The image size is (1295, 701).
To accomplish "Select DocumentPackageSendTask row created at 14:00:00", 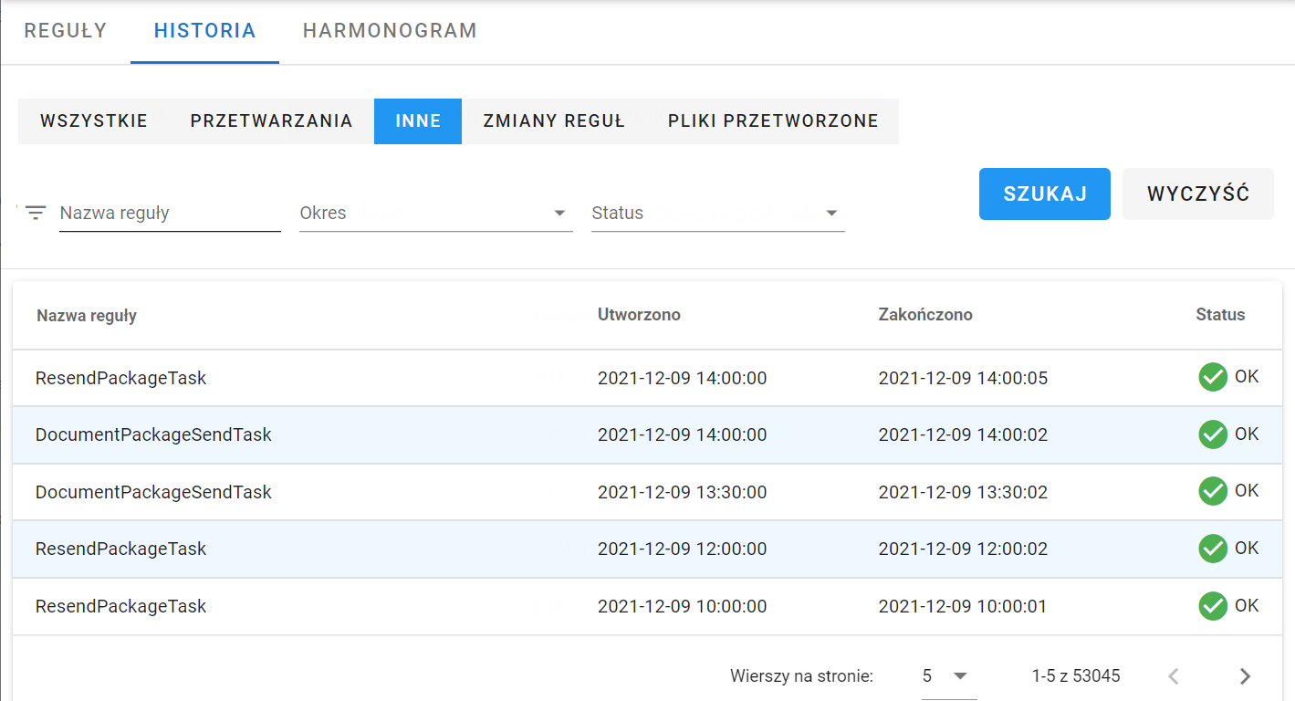I will pos(647,434).
